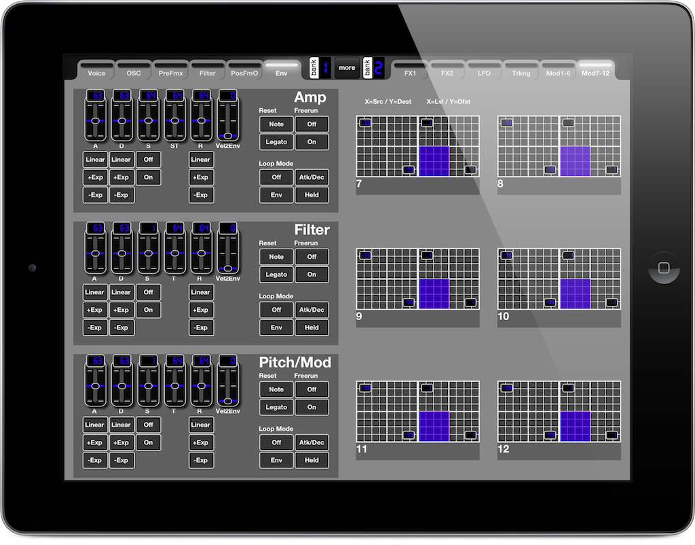Set Filter envelope Reset to Legato
This screenshot has width=695, height=545.
click(x=276, y=275)
